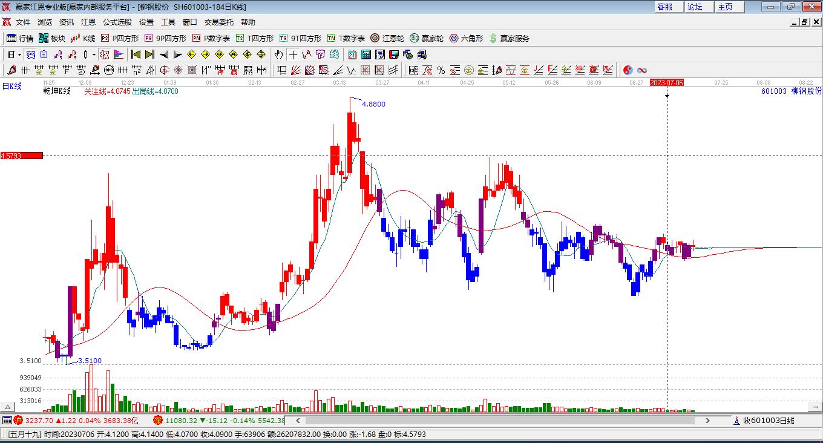Open the 行情 quotes view

(x=20, y=38)
